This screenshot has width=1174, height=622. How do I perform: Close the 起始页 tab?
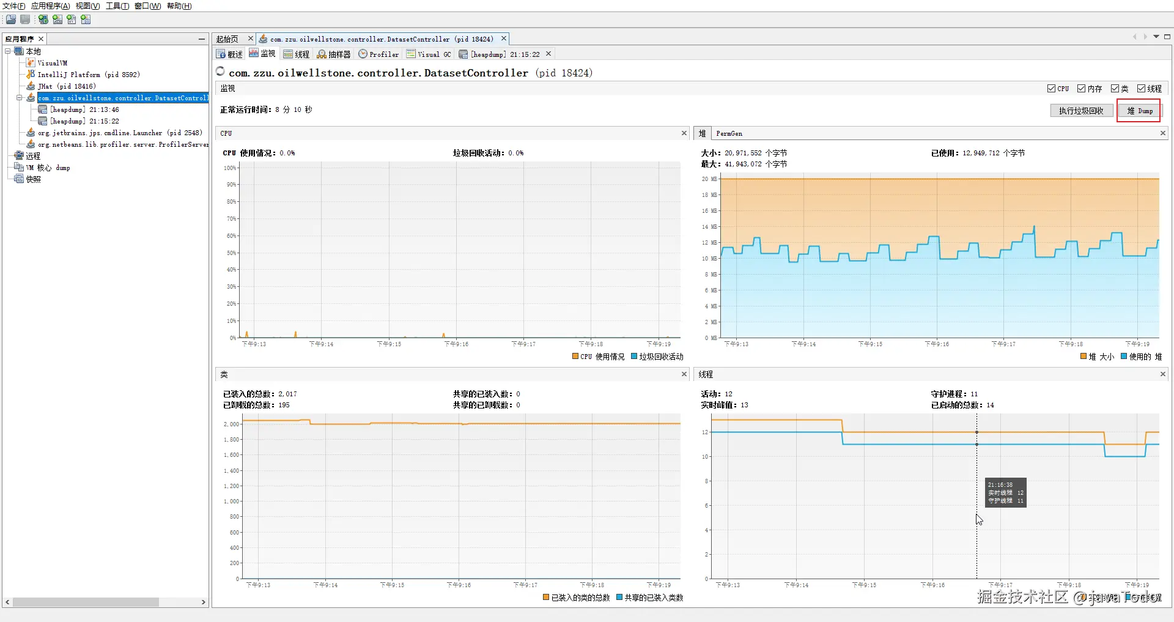coord(250,39)
